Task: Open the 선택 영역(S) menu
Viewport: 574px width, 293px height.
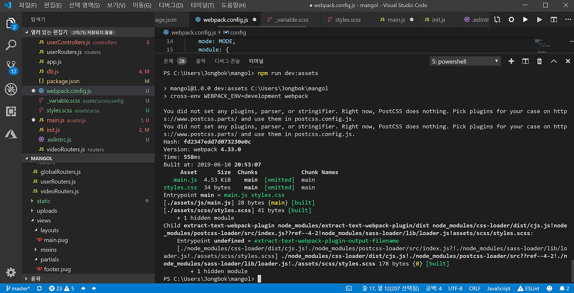Action: [84, 5]
